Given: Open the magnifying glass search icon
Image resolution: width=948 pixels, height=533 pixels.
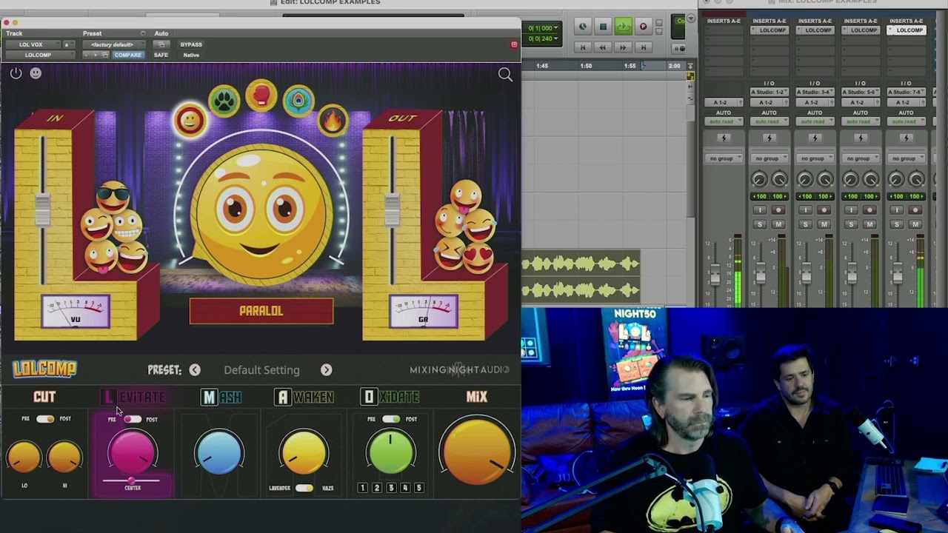Looking at the screenshot, I should [505, 74].
